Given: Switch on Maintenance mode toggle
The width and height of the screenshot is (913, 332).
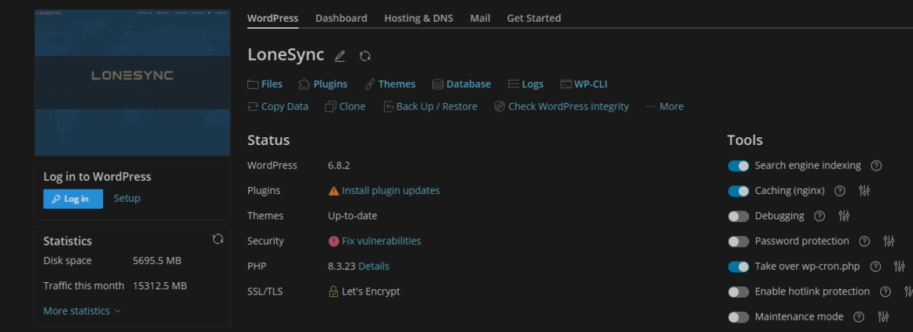Looking at the screenshot, I should point(738,317).
